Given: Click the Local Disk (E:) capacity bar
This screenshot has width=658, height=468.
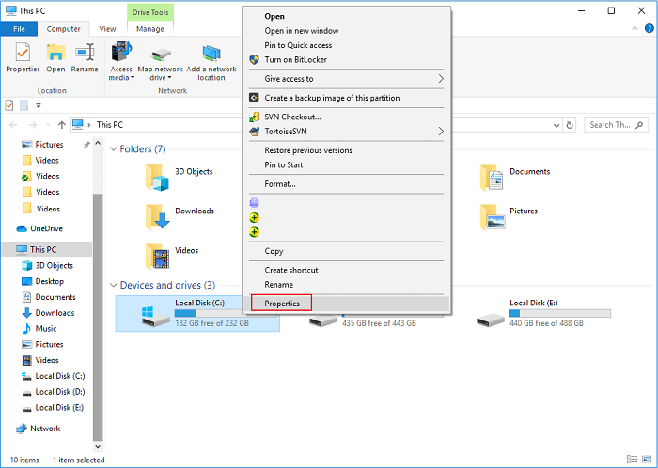Looking at the screenshot, I should tap(559, 313).
